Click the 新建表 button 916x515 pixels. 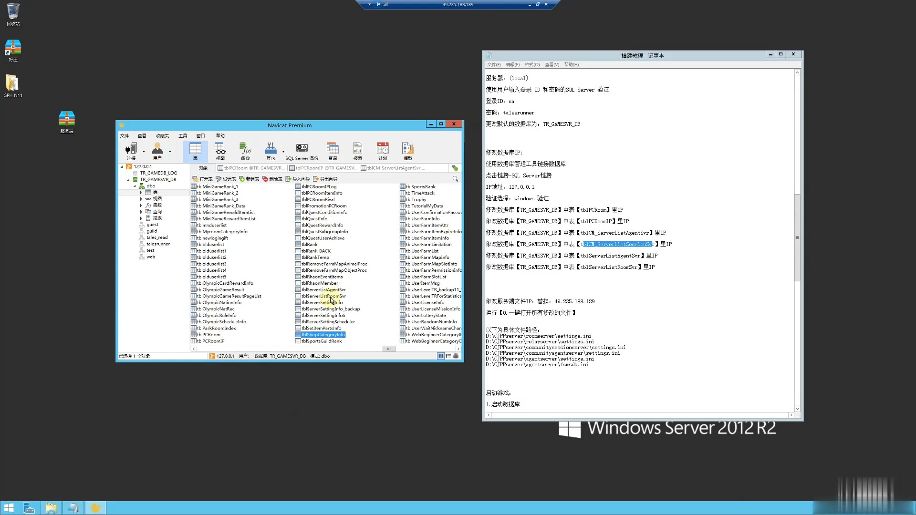click(x=249, y=179)
